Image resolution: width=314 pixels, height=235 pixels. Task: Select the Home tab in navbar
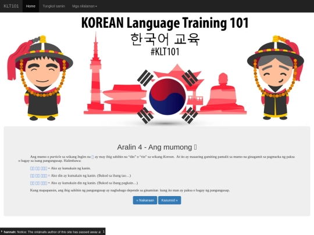31,6
